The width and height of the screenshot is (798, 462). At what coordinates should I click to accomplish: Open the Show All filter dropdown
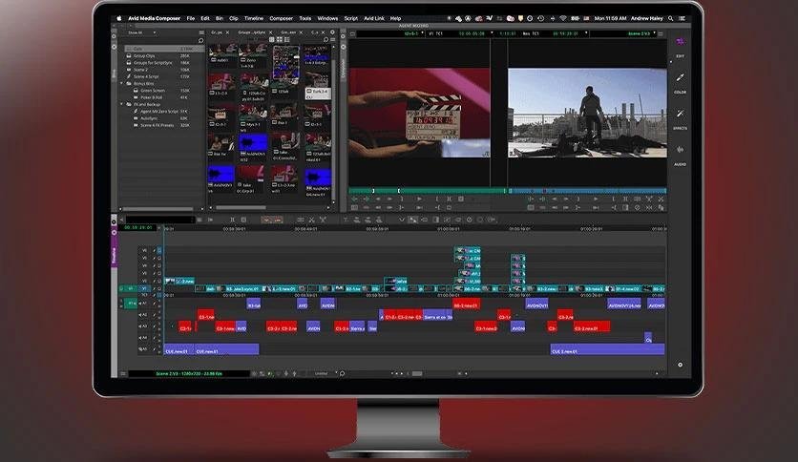[x=141, y=32]
